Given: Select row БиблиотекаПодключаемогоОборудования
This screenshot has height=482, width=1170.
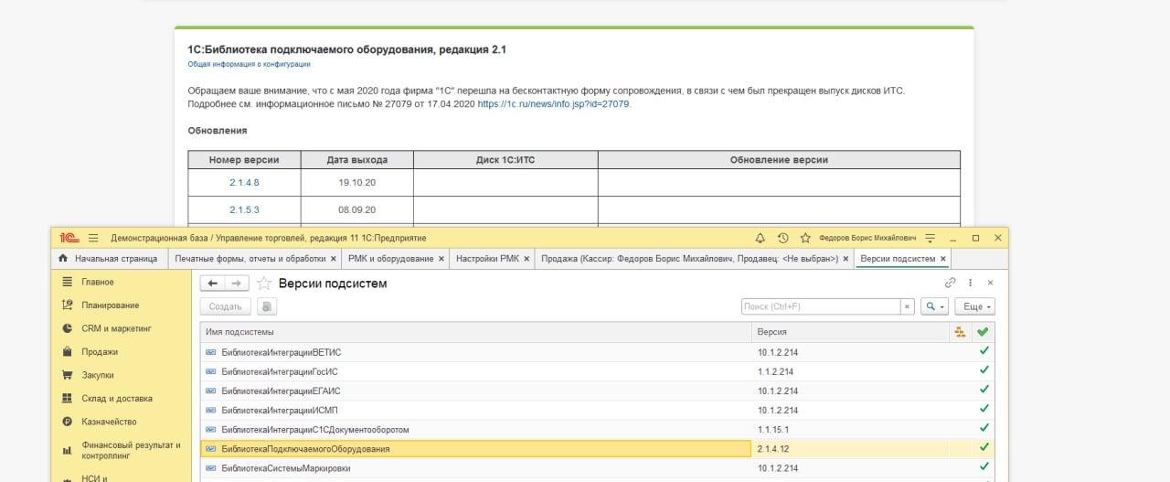Looking at the screenshot, I should coord(597,448).
